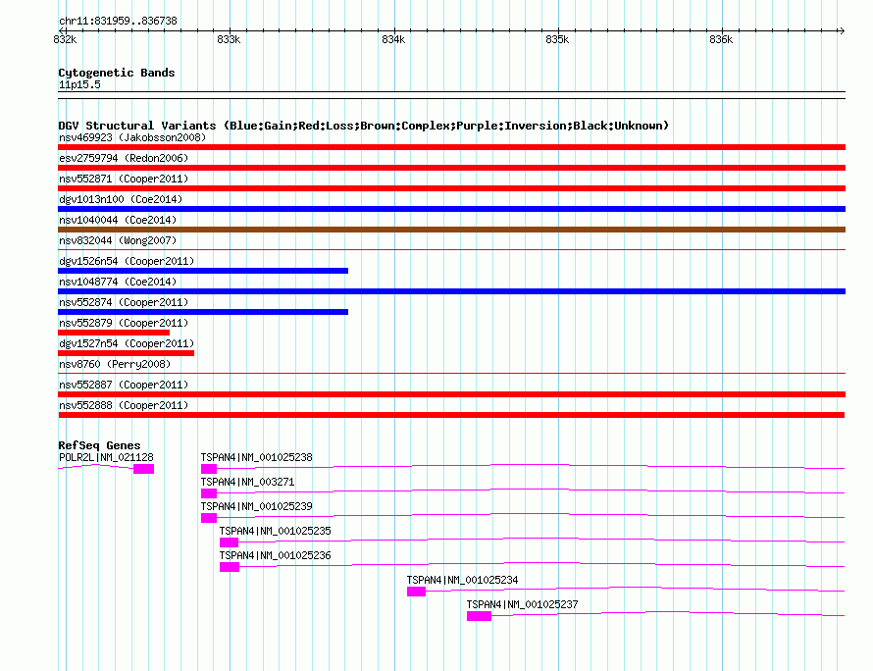Click the dgv1526n54 (Cooper2011) label
Viewport: 873px width, 671px height.
(x=127, y=261)
